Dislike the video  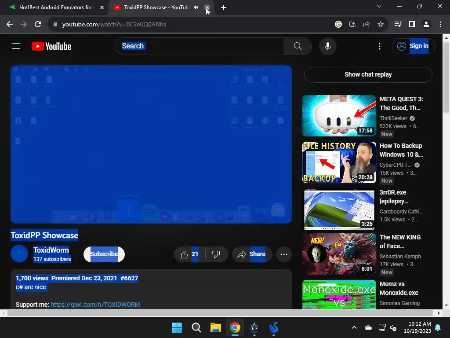tap(216, 254)
